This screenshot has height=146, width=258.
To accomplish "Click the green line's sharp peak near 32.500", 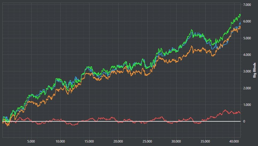I will pos(191,30).
